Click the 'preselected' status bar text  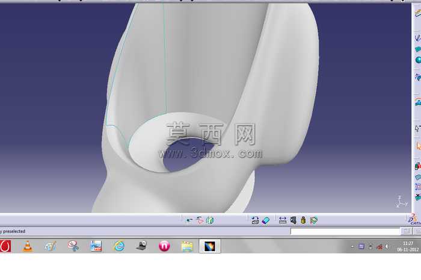(14, 231)
